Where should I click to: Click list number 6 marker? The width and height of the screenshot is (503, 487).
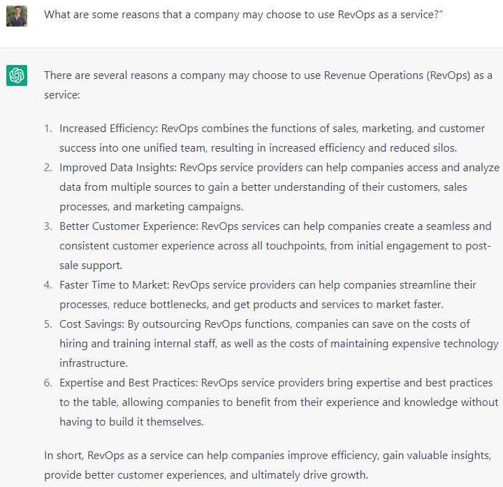pyautogui.click(x=48, y=383)
